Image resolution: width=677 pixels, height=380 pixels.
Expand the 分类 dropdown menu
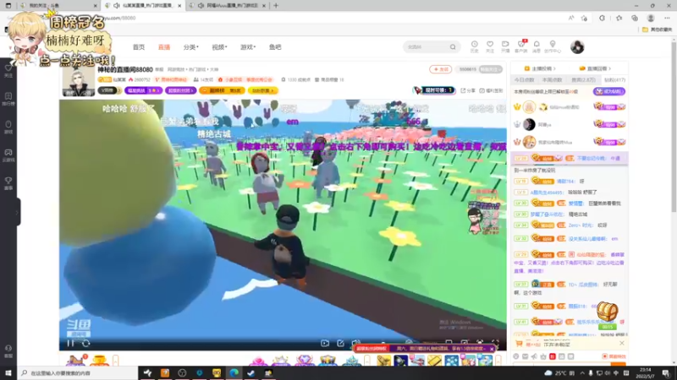point(190,47)
